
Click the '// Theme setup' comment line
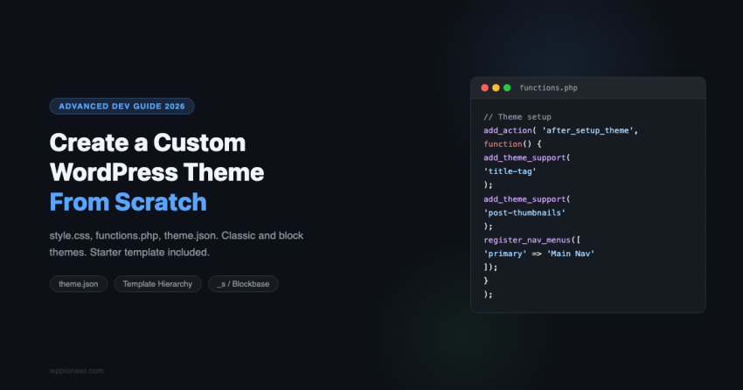point(517,116)
